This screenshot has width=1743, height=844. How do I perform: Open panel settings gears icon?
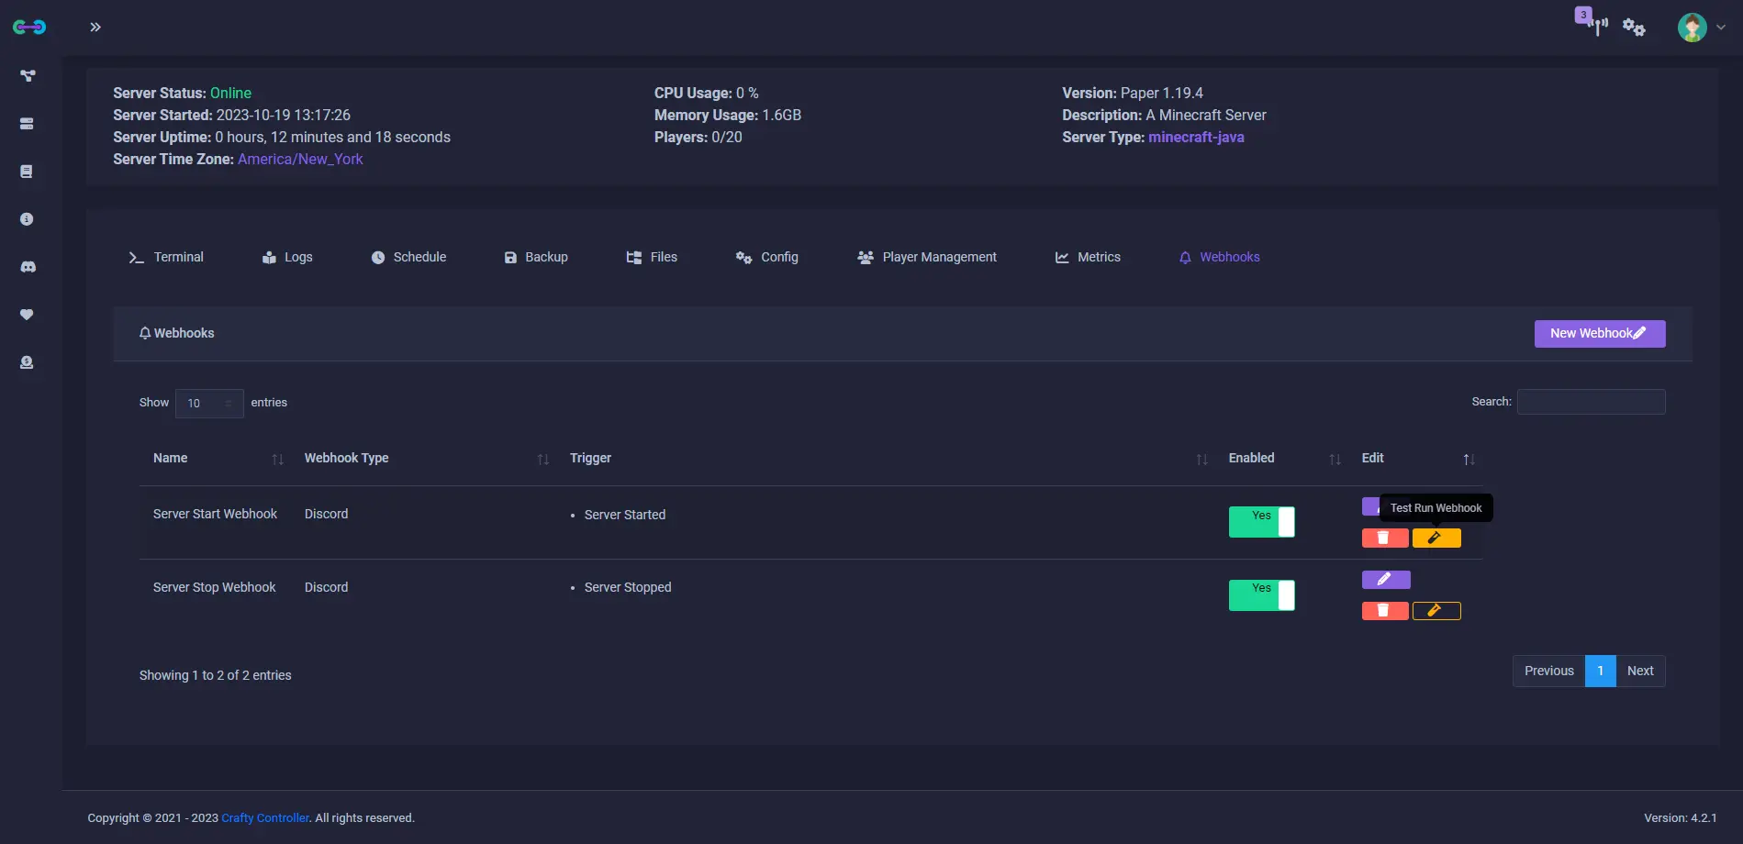[1634, 28]
